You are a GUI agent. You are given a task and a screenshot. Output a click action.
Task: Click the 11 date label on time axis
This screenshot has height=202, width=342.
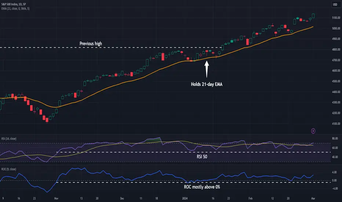click(x=141, y=198)
